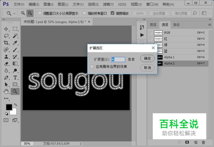
Task: Open the 选择(S) menu
Action: [x=93, y=4]
